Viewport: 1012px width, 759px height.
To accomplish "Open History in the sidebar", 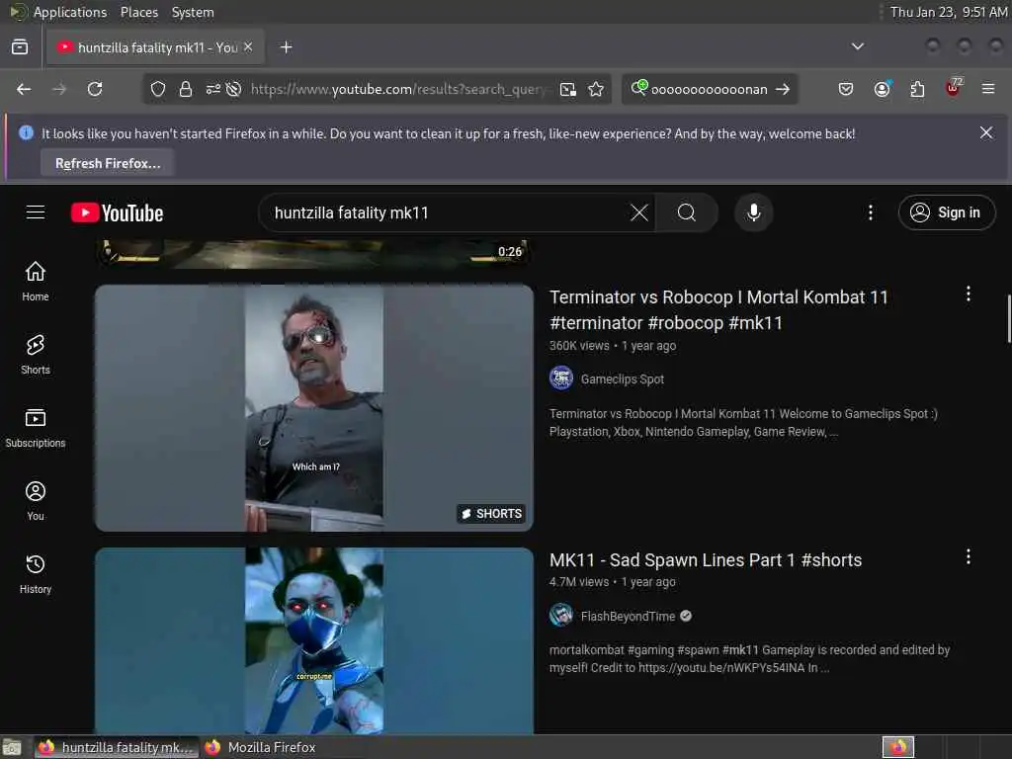I will 36,573.
